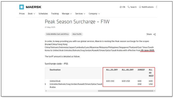Click the MAERSK wordmark
Image resolution: width=174 pixels, height=98 pixels.
point(33,7)
